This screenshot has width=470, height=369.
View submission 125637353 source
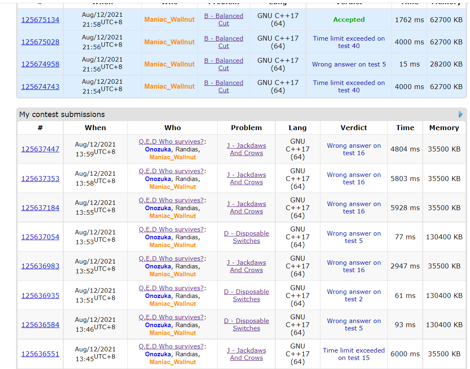40,179
